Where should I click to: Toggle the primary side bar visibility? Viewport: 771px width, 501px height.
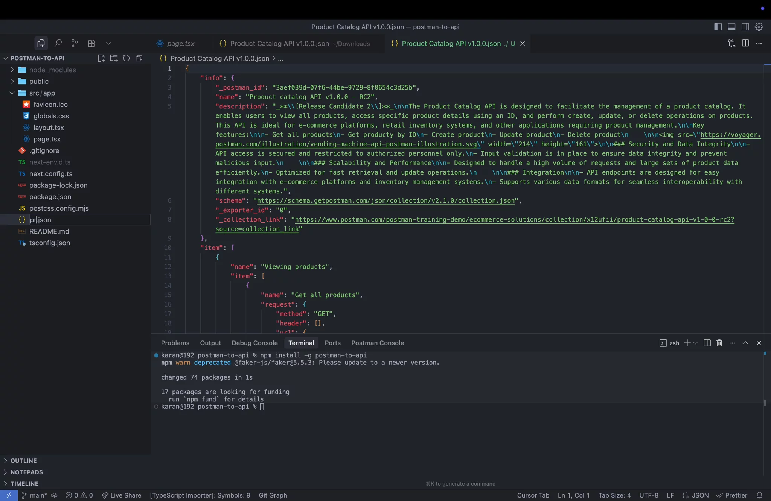717,27
